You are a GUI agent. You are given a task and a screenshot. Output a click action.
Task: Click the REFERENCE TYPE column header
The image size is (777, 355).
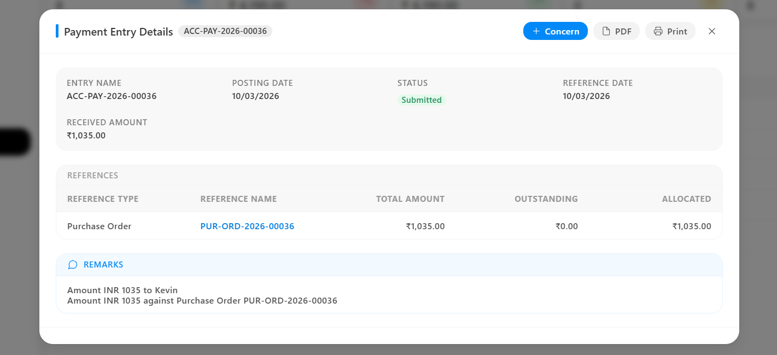(x=103, y=199)
